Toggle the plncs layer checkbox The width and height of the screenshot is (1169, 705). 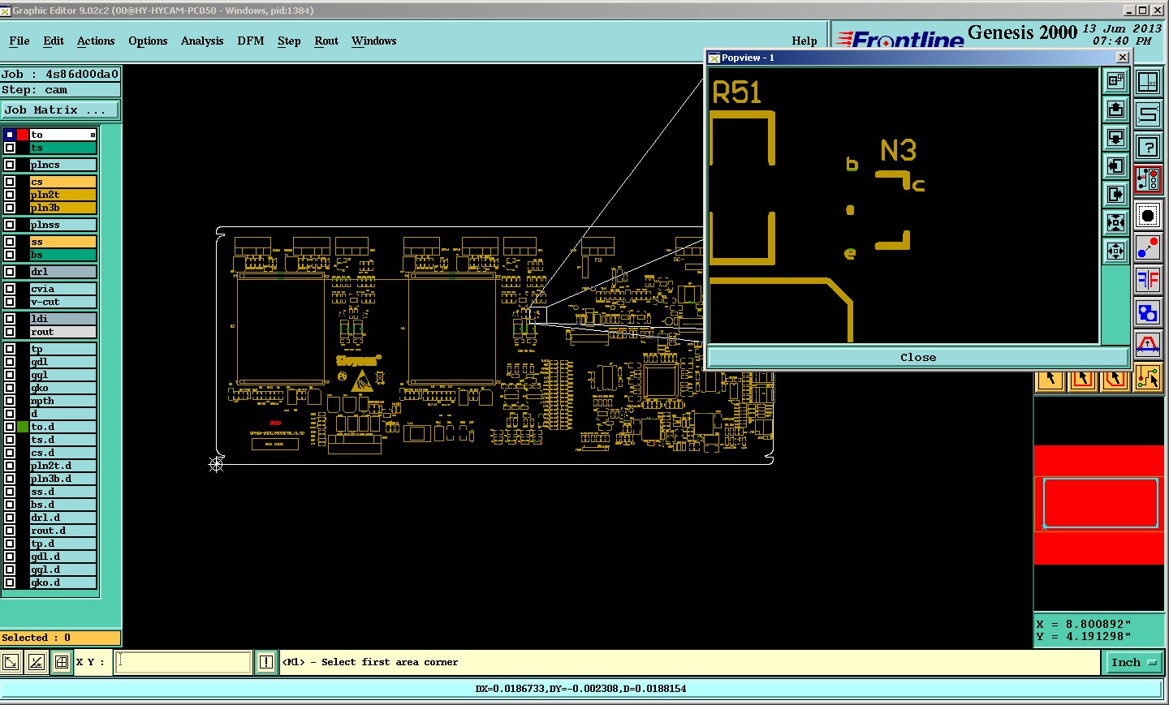pyautogui.click(x=10, y=165)
